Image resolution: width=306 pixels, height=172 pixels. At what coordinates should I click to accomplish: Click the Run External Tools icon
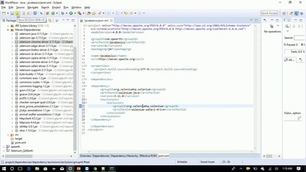pyautogui.click(x=79, y=13)
